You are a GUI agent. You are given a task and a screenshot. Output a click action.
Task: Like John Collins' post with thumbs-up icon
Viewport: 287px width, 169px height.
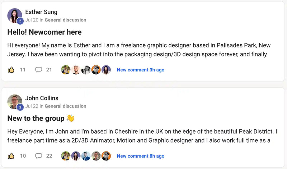(11, 156)
